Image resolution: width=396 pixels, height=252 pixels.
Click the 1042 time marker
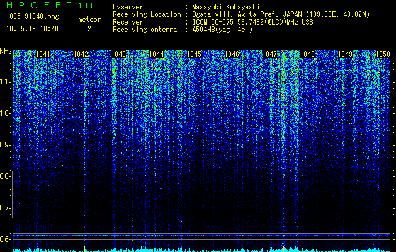81,54
